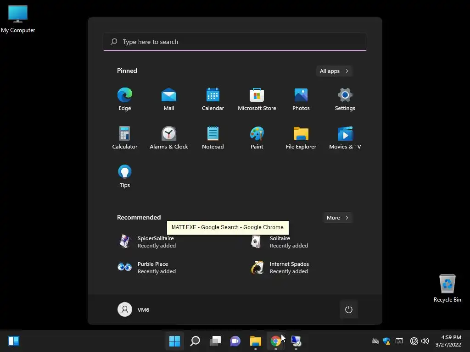Image resolution: width=470 pixels, height=352 pixels.
Task: Open the computer app icon beside Chrome on taskbar
Action: click(x=296, y=341)
